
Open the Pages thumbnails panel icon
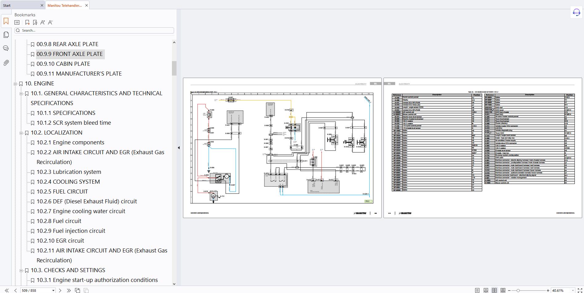tap(6, 35)
